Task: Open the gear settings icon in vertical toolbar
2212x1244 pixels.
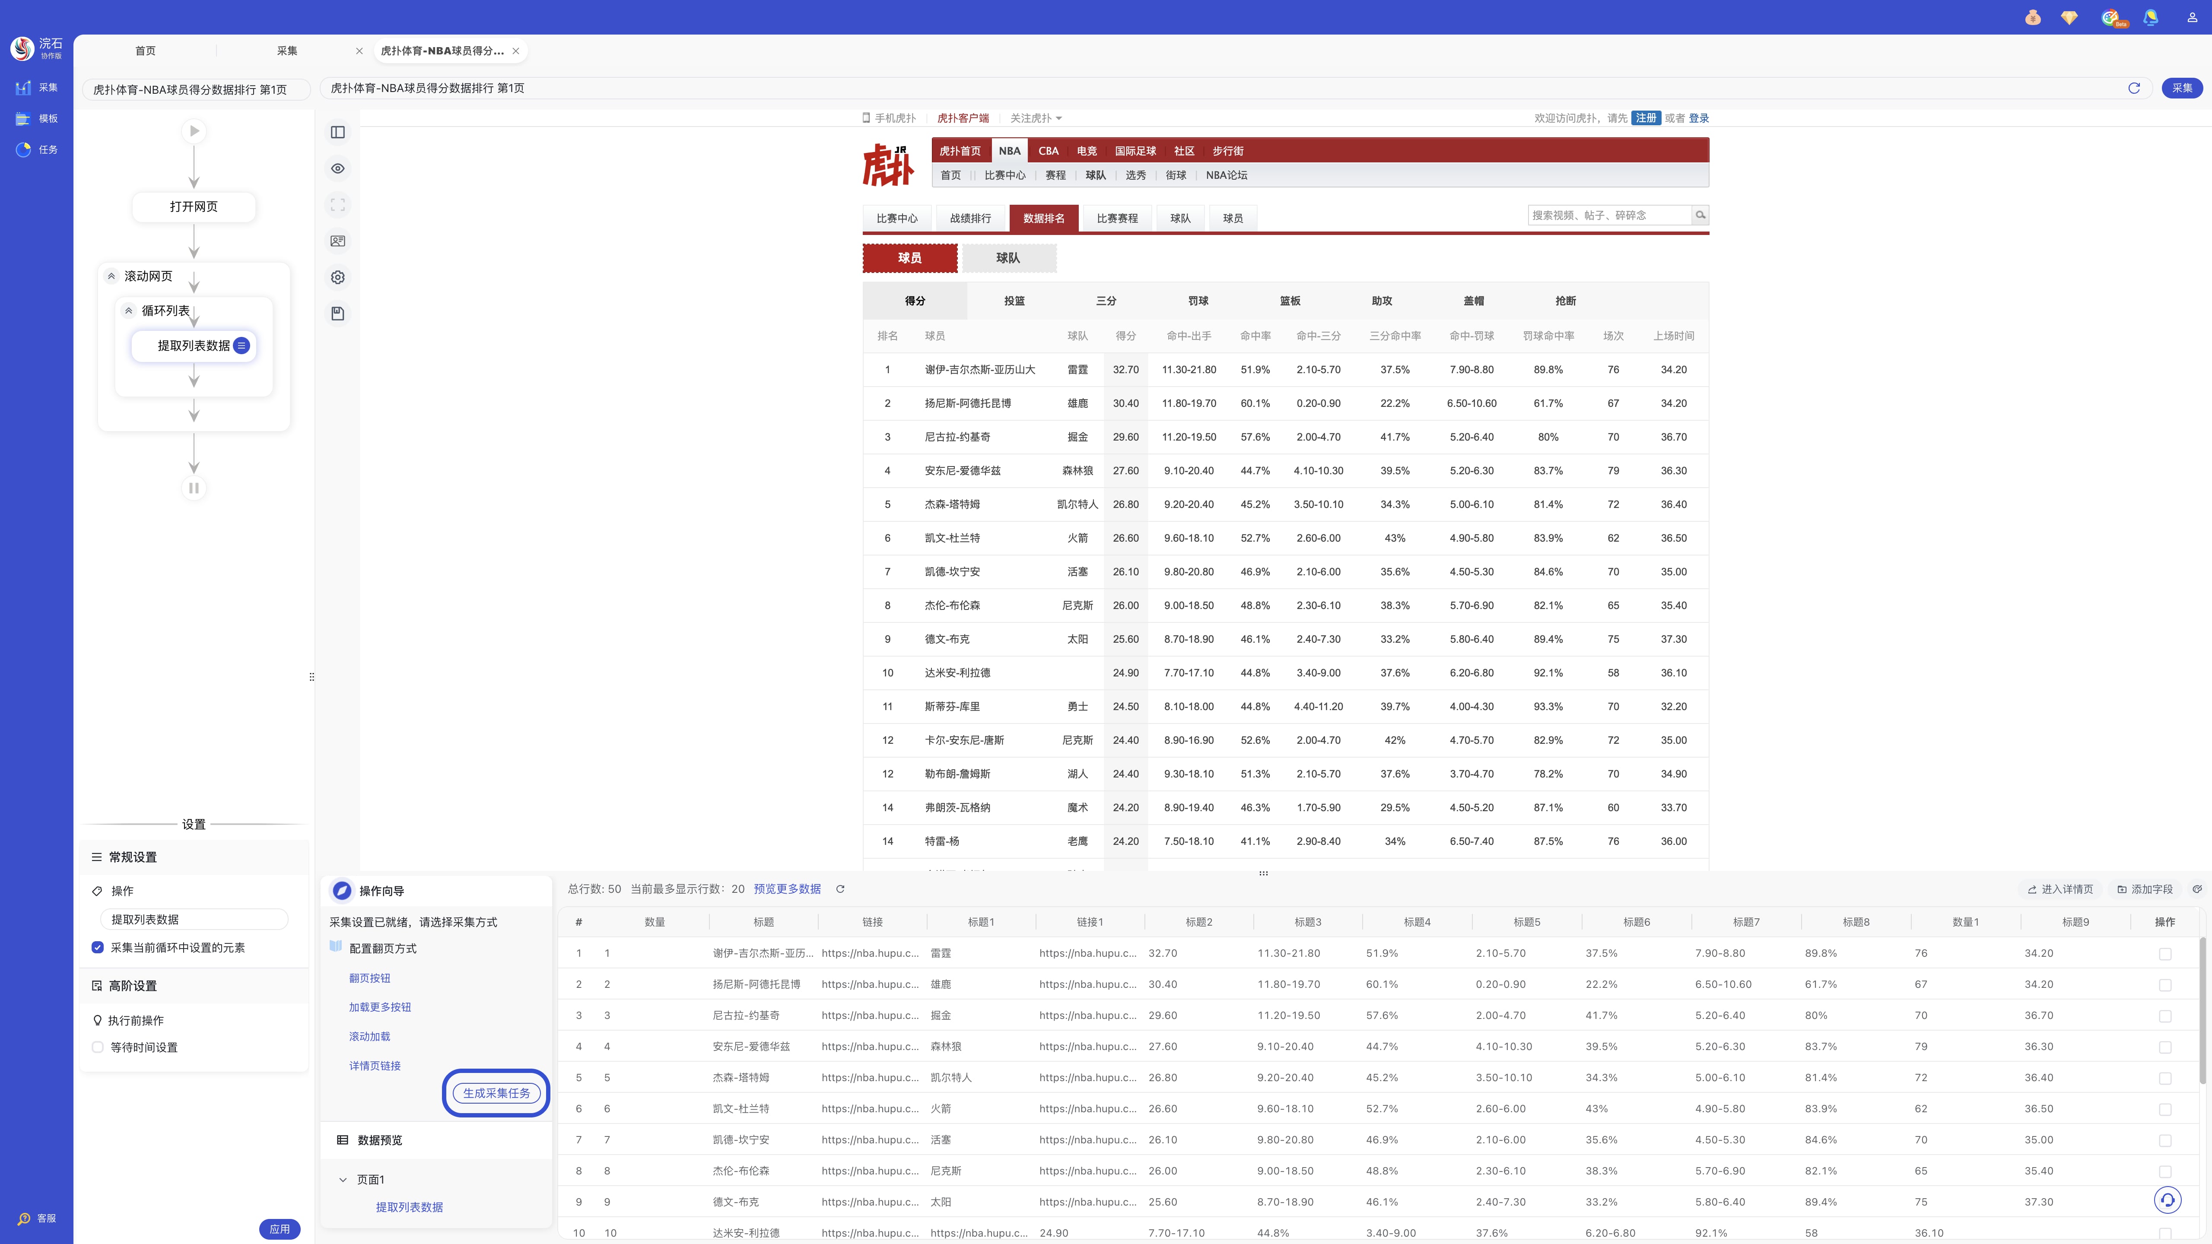Action: [x=337, y=277]
